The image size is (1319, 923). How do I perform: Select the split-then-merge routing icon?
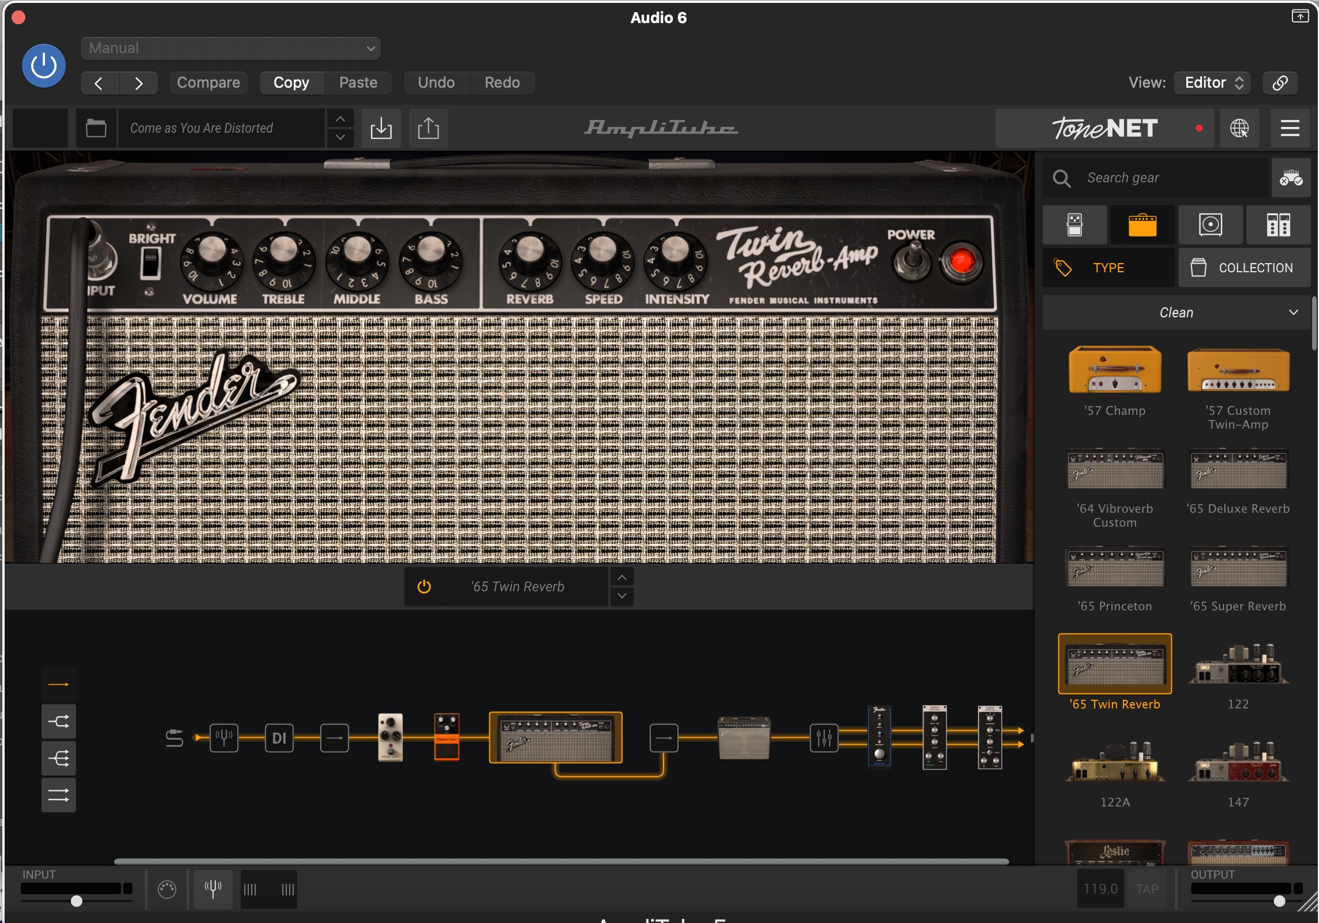[x=58, y=721]
